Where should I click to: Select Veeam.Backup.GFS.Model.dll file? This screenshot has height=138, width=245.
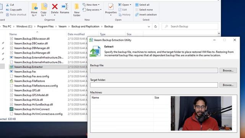(31, 95)
